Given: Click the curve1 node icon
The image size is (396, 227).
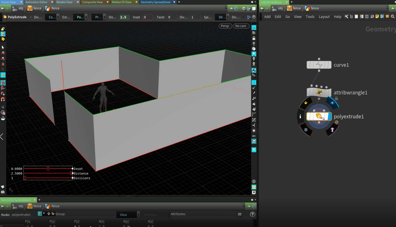Looking at the screenshot, I should click(x=319, y=65).
